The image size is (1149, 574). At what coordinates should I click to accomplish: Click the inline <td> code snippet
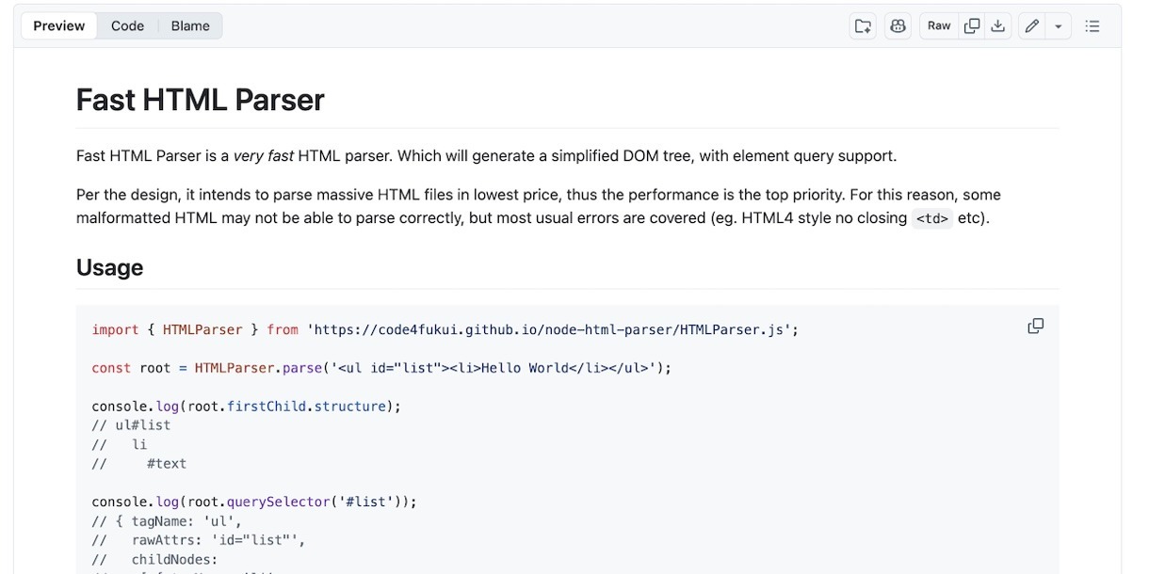pyautogui.click(x=931, y=219)
